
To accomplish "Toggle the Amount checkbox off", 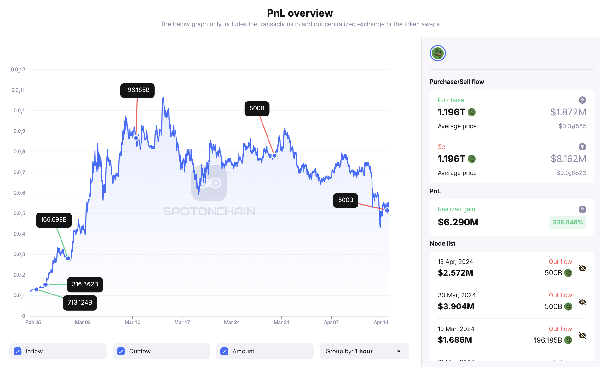I will pyautogui.click(x=224, y=351).
